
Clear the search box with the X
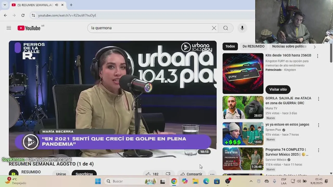[214, 28]
